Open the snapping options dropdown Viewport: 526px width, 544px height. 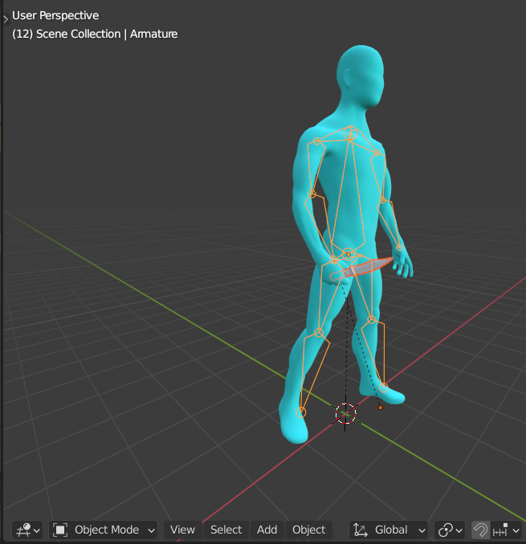507,530
